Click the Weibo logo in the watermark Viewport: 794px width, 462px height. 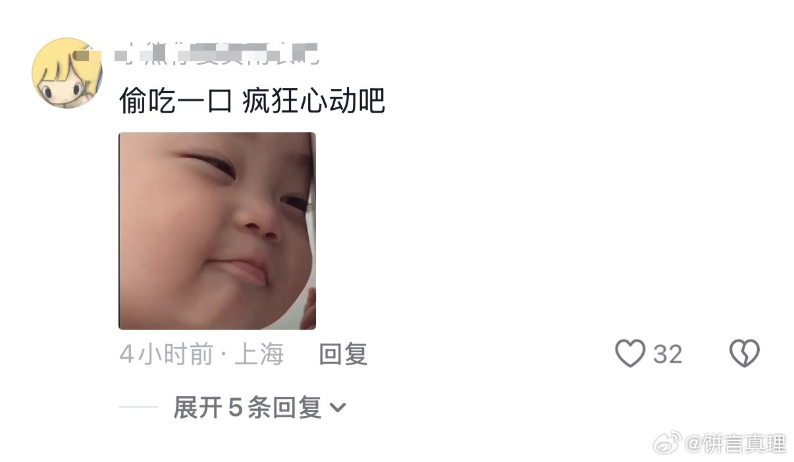point(668,444)
